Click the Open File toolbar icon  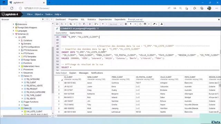[57, 24]
